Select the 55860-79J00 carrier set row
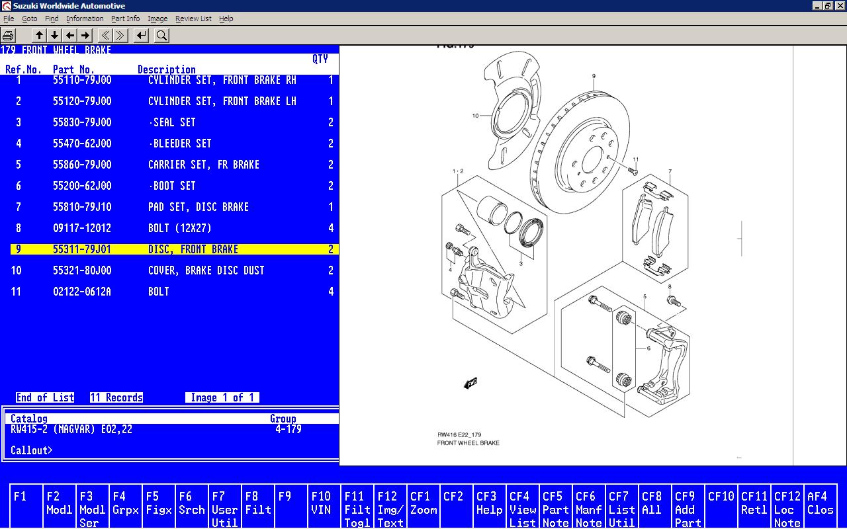The image size is (847, 529). click(175, 165)
